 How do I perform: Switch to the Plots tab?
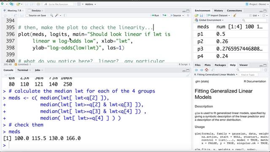[x=208, y=65]
